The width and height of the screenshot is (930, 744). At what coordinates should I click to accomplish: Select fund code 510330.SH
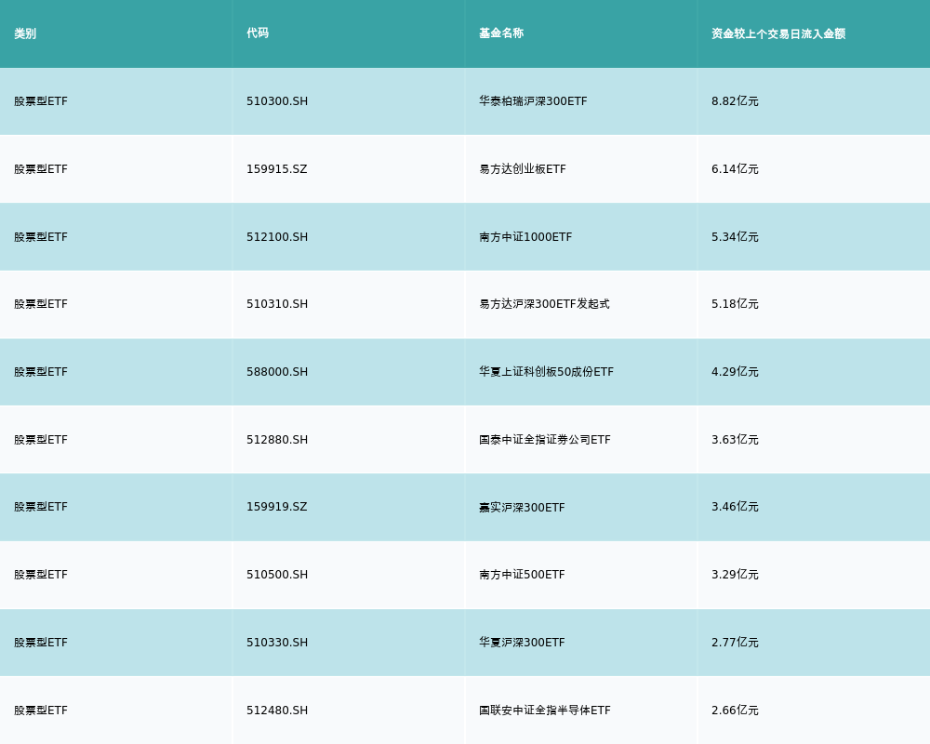click(x=277, y=644)
